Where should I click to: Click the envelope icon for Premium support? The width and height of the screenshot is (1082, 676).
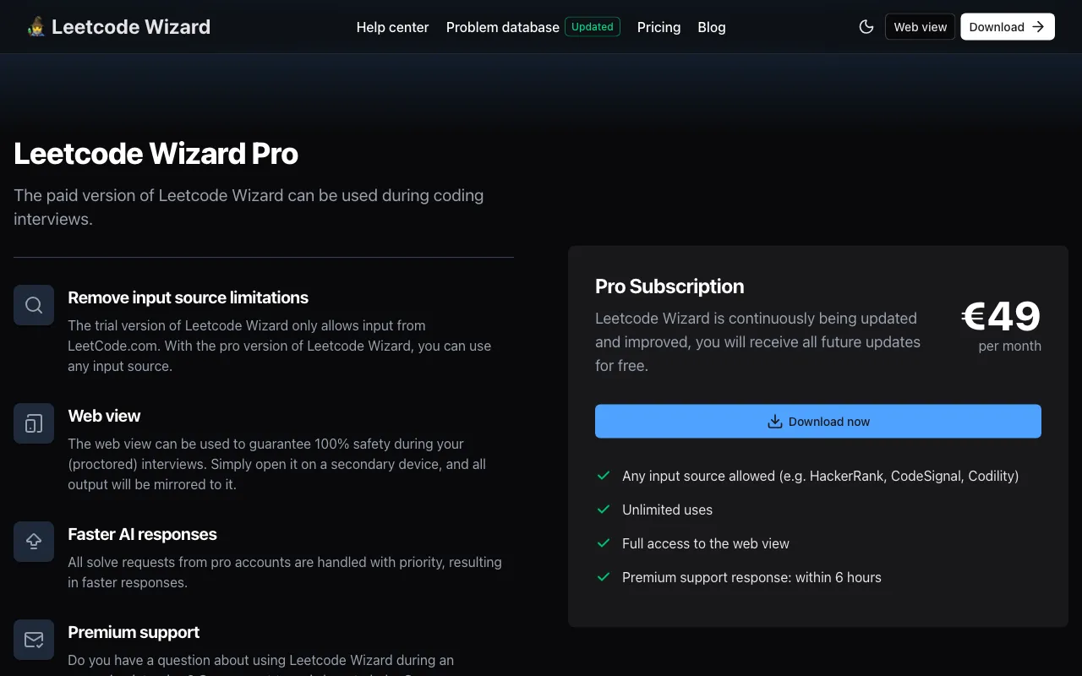pyautogui.click(x=34, y=640)
